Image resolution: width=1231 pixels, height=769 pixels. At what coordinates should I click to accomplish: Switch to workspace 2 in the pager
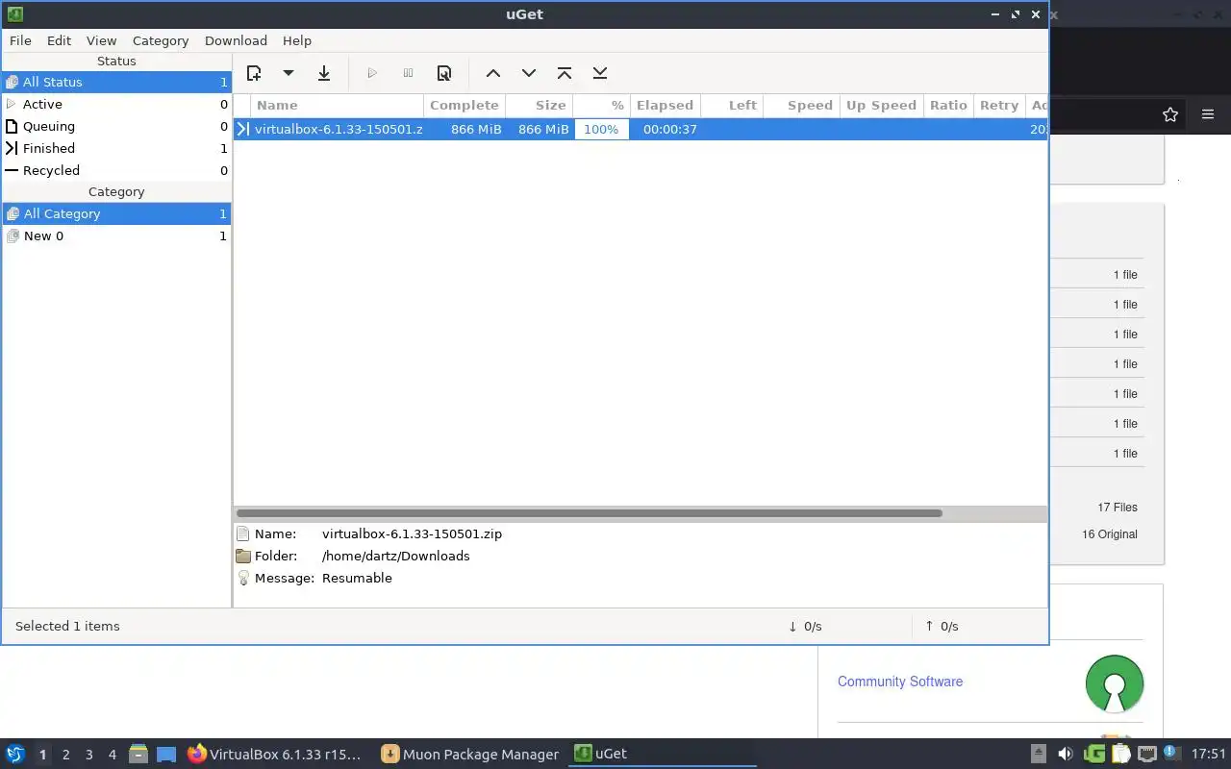(x=65, y=755)
